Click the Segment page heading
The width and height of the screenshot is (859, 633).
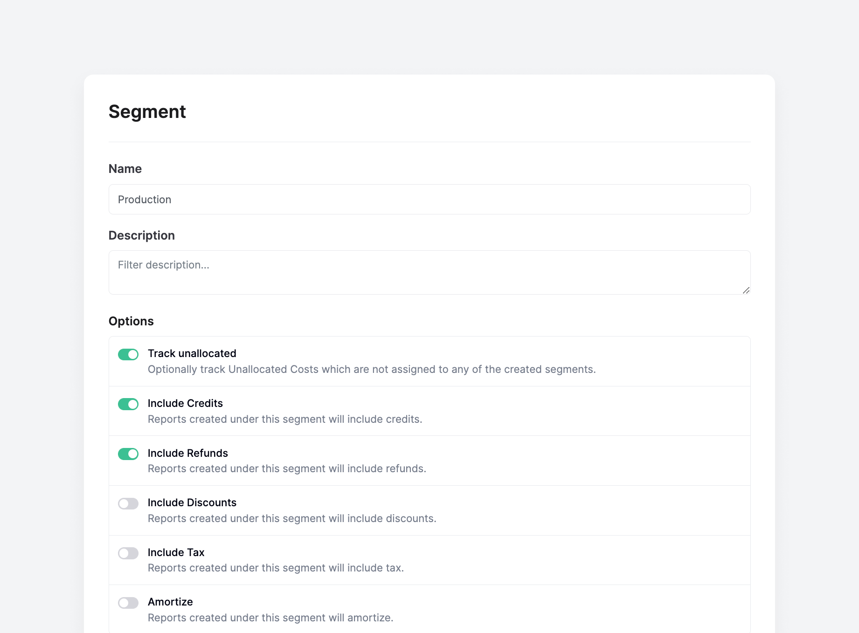coord(147,111)
